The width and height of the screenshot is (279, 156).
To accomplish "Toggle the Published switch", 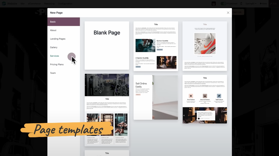I will tap(223, 4).
